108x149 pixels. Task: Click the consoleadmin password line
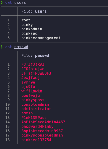tap(35, 104)
